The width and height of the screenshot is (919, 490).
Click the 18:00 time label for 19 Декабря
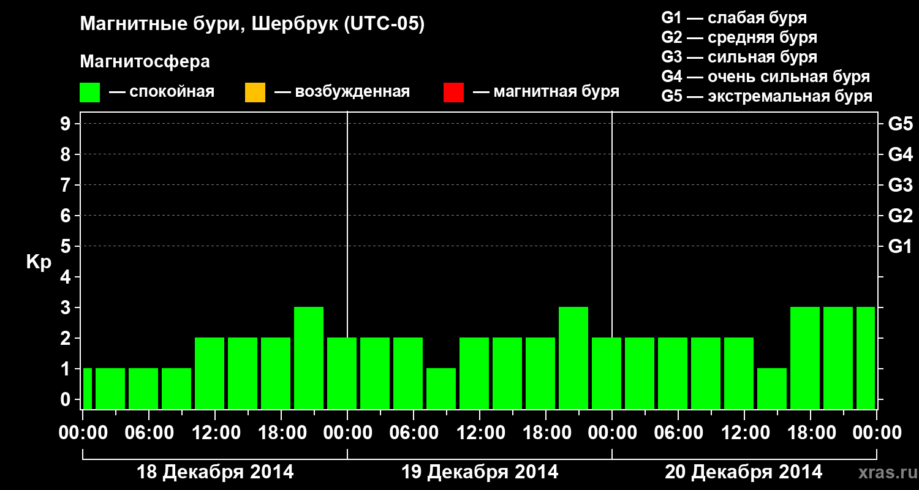pos(546,433)
